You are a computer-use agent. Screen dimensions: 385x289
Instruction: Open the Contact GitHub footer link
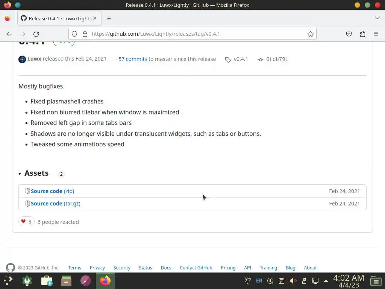196,268
